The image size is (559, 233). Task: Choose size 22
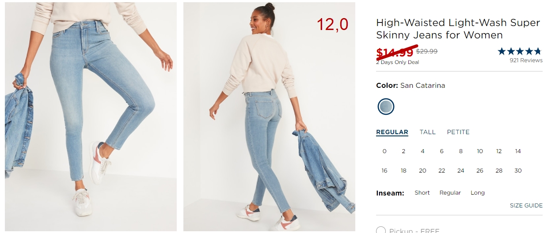click(x=441, y=171)
